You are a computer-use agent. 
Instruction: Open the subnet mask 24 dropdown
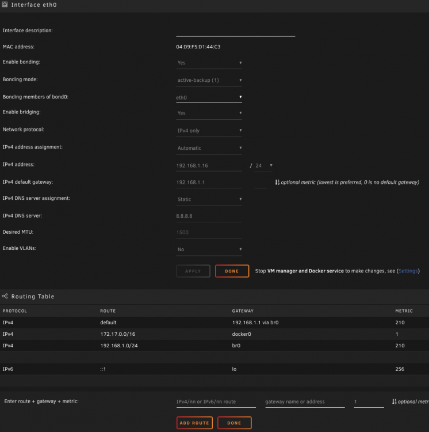point(263,165)
